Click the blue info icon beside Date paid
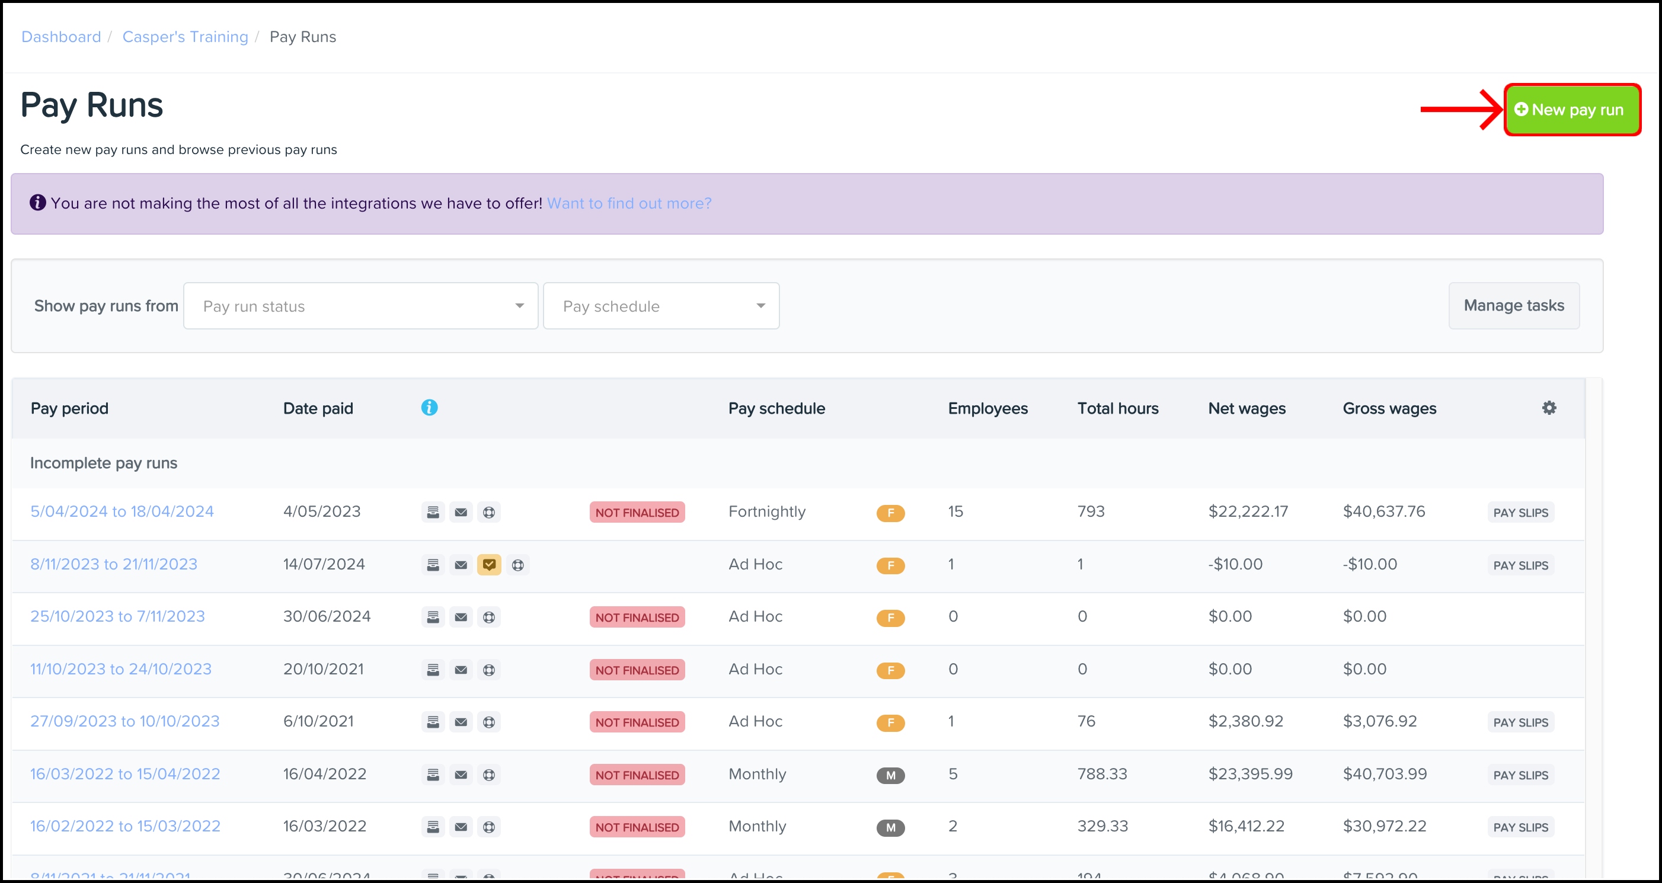The height and width of the screenshot is (883, 1662). pos(429,408)
